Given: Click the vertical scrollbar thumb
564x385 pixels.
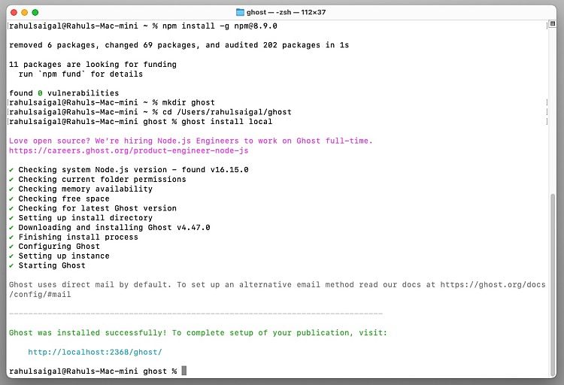Looking at the screenshot, I should 553,284.
